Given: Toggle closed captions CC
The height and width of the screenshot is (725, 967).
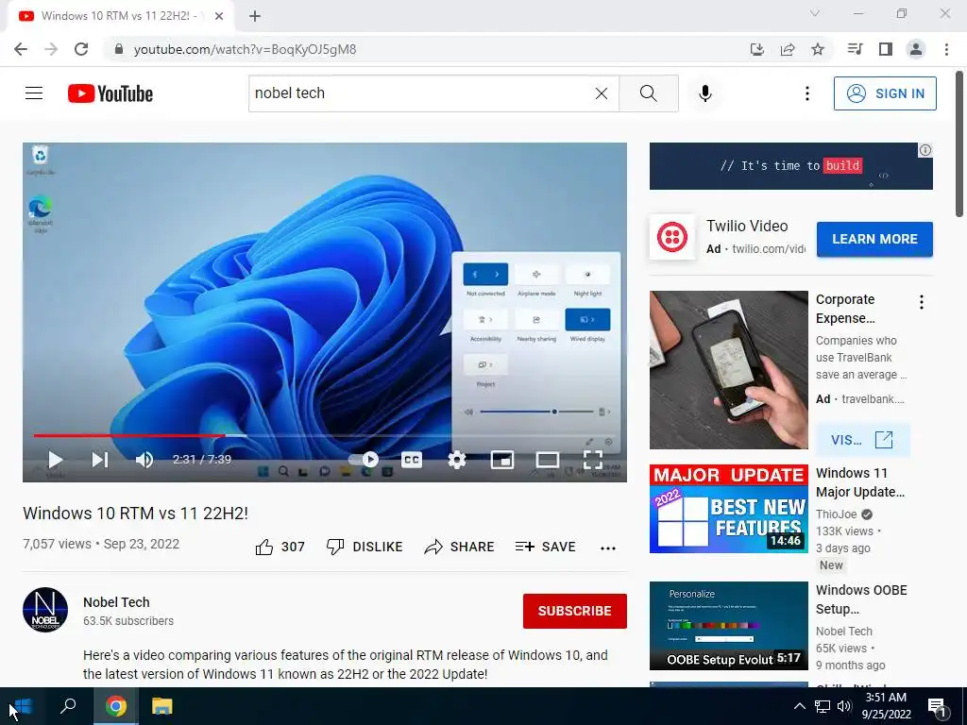Looking at the screenshot, I should pos(412,460).
